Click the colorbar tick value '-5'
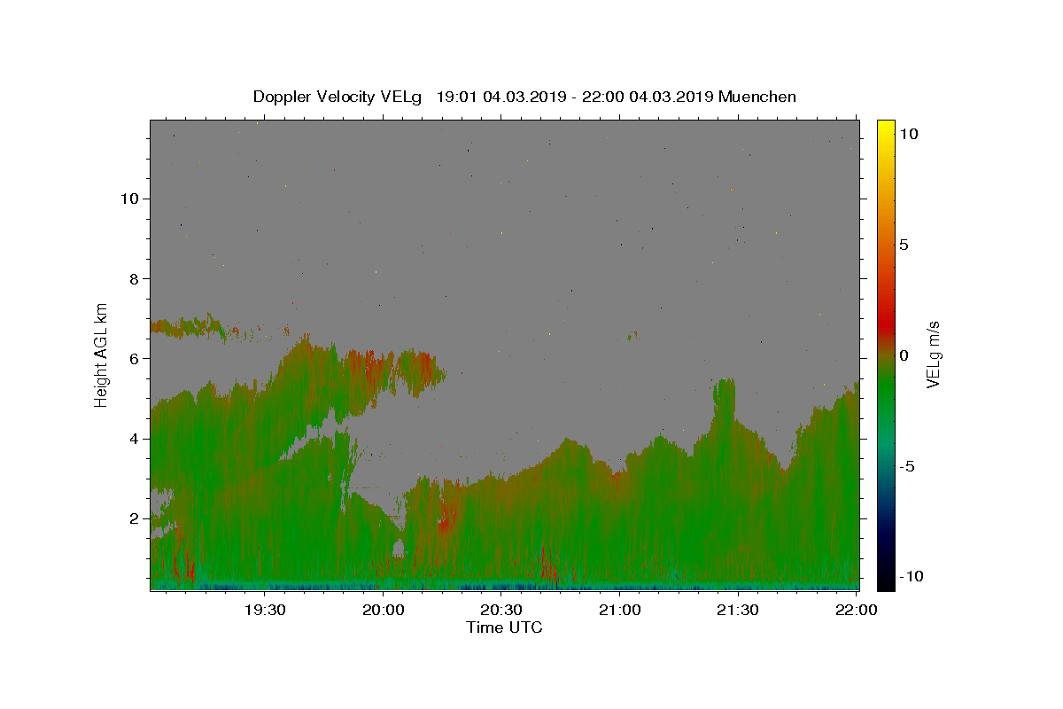 [906, 467]
